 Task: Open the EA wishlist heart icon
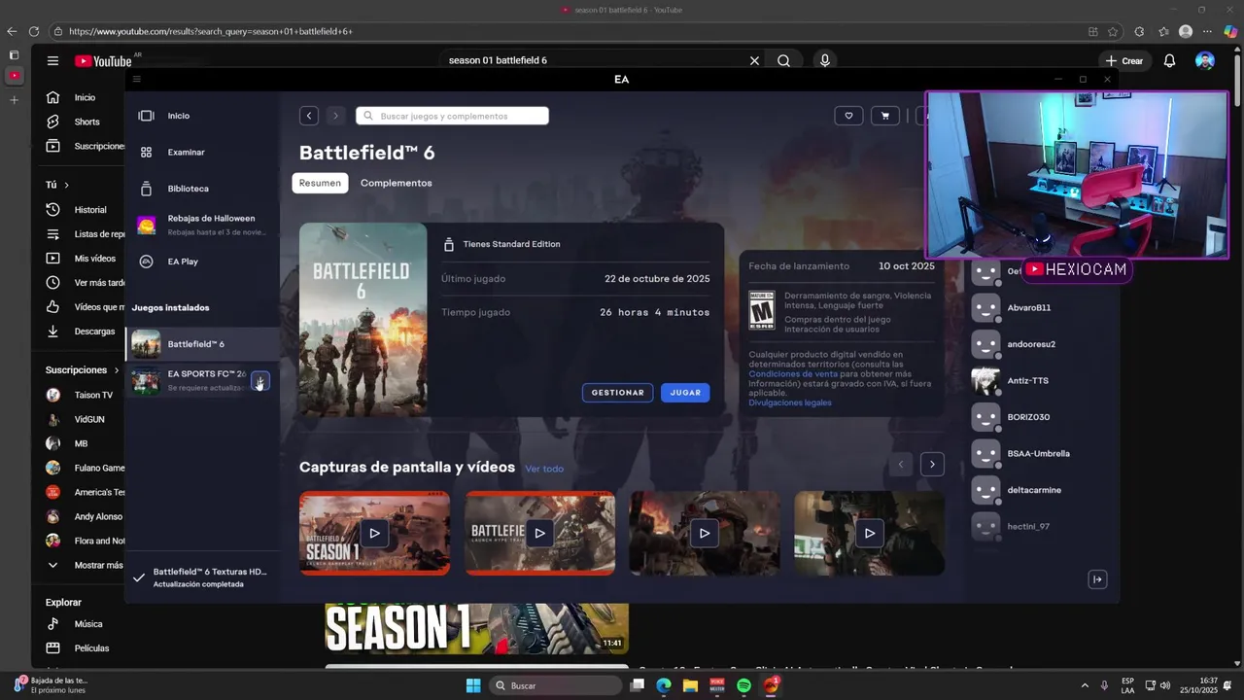[848, 116]
